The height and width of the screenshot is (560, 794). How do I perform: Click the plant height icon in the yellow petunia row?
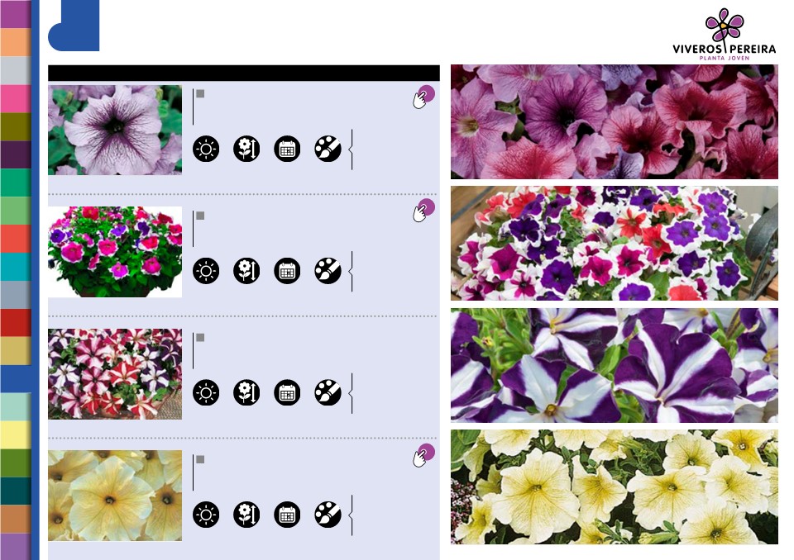(246, 515)
